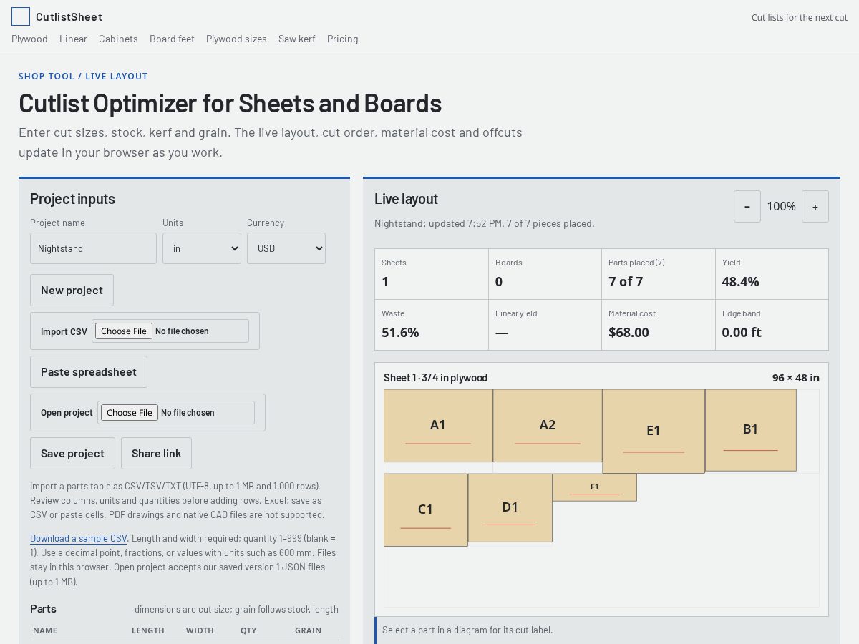Click the Save project button
Screen dimensions: 859x644
pos(72,453)
